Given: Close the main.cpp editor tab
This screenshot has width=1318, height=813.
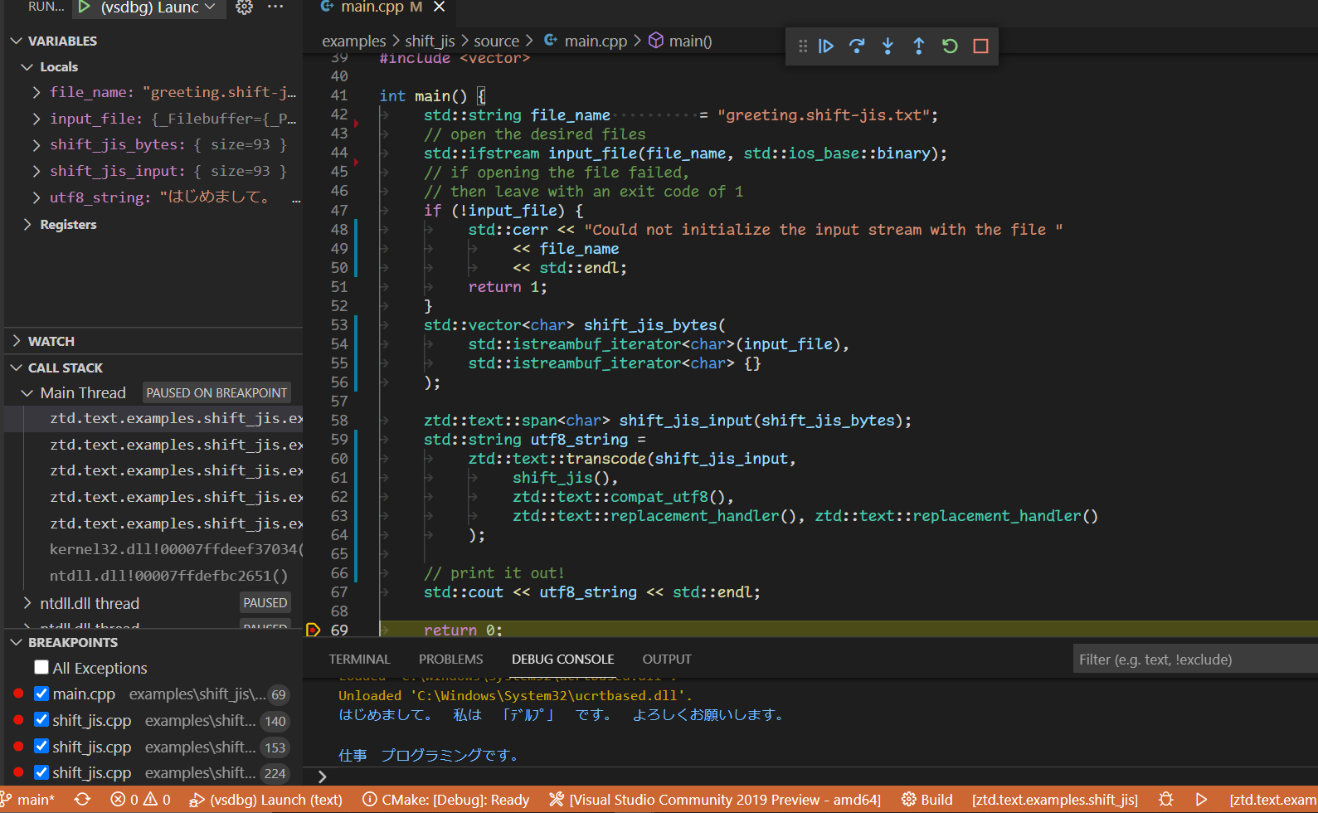Looking at the screenshot, I should (440, 7).
